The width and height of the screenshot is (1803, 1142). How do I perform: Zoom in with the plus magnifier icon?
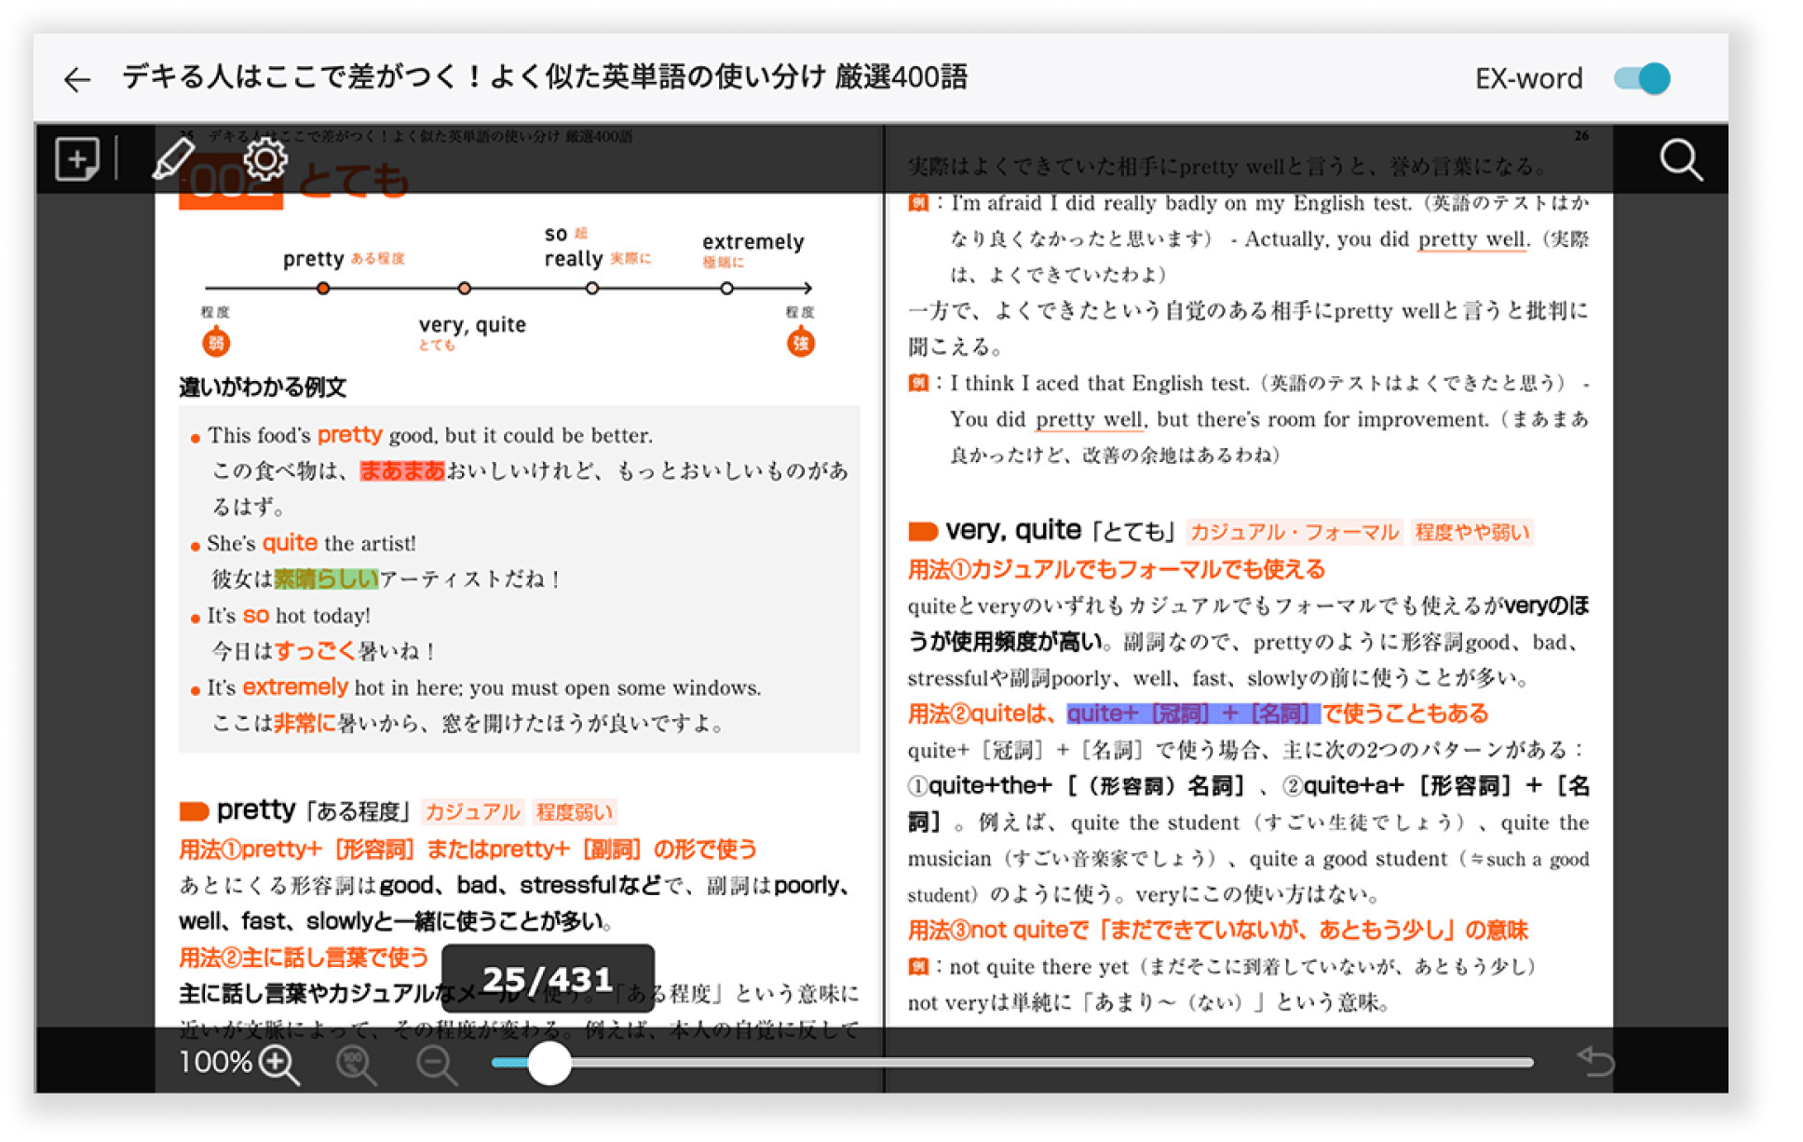[275, 1061]
